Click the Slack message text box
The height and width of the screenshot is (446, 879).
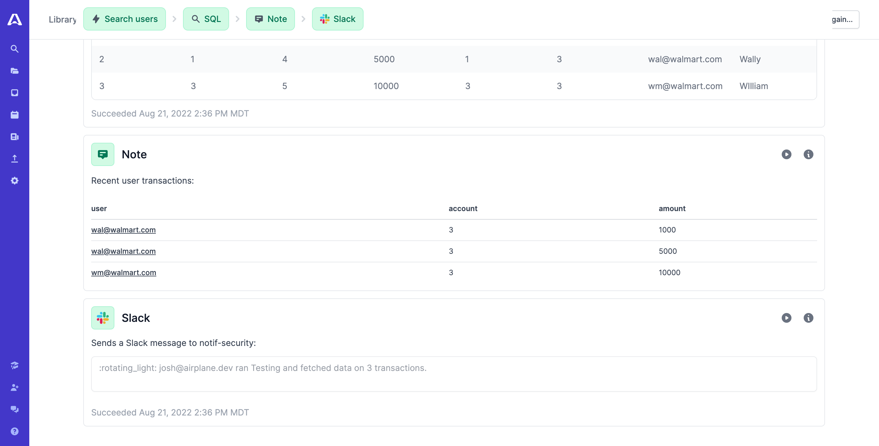click(454, 374)
